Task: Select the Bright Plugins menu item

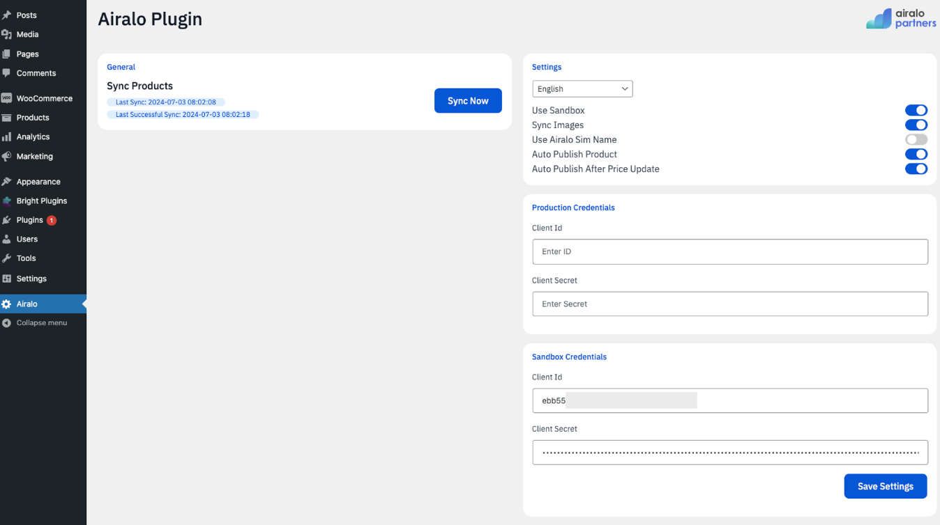Action: tap(43, 201)
